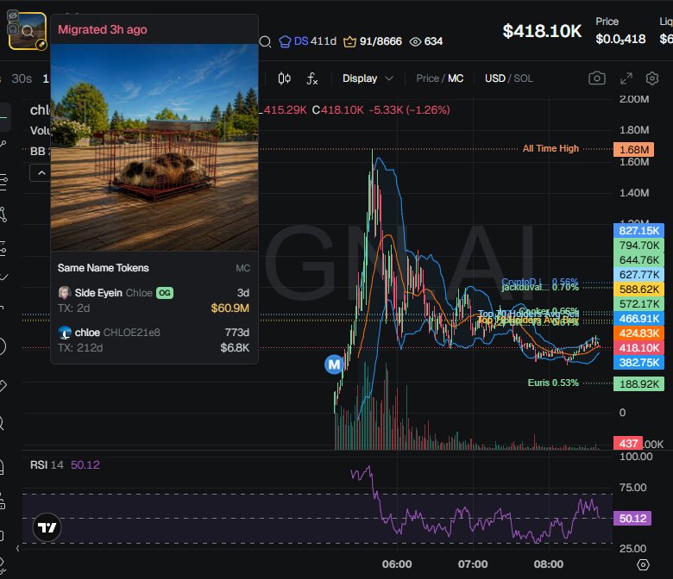Screen dimensions: 673x579
Task: Click the Side Eyein token avatar
Action: [65, 293]
